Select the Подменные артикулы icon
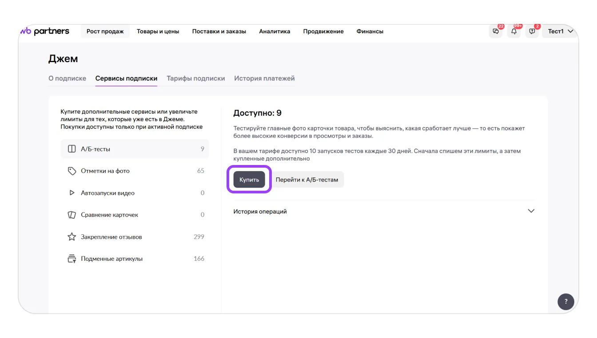Image resolution: width=597 pixels, height=338 pixels. 72,259
